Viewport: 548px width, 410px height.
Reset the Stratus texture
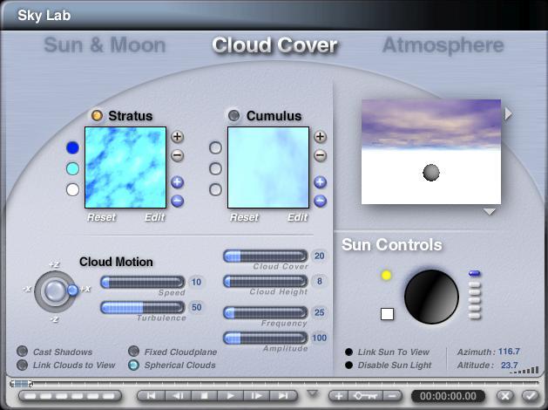click(x=101, y=217)
